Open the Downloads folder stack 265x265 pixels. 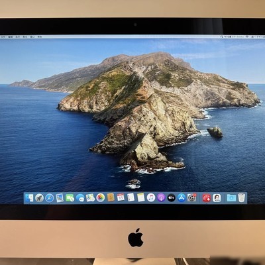coord(231,198)
